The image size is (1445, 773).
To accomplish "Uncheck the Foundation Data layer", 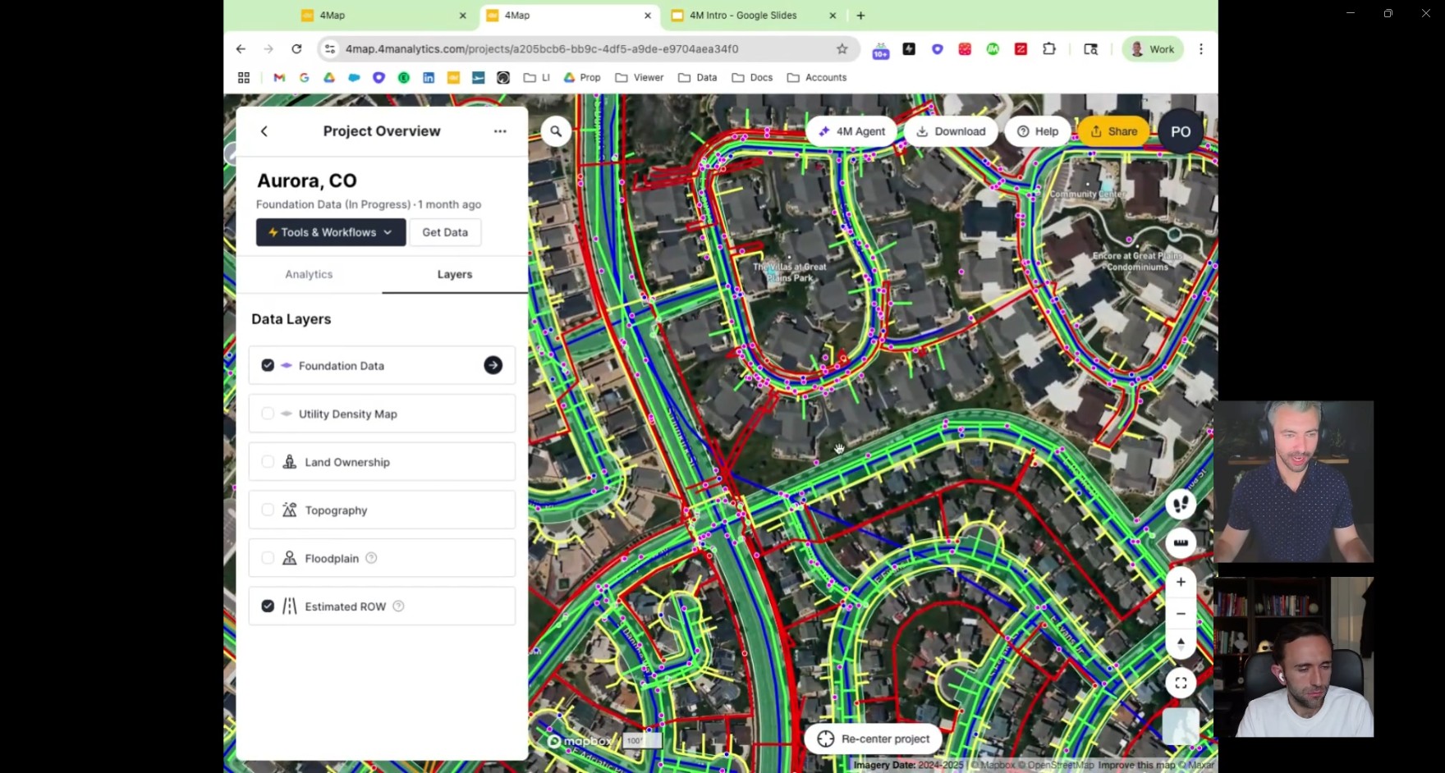I will click(268, 365).
